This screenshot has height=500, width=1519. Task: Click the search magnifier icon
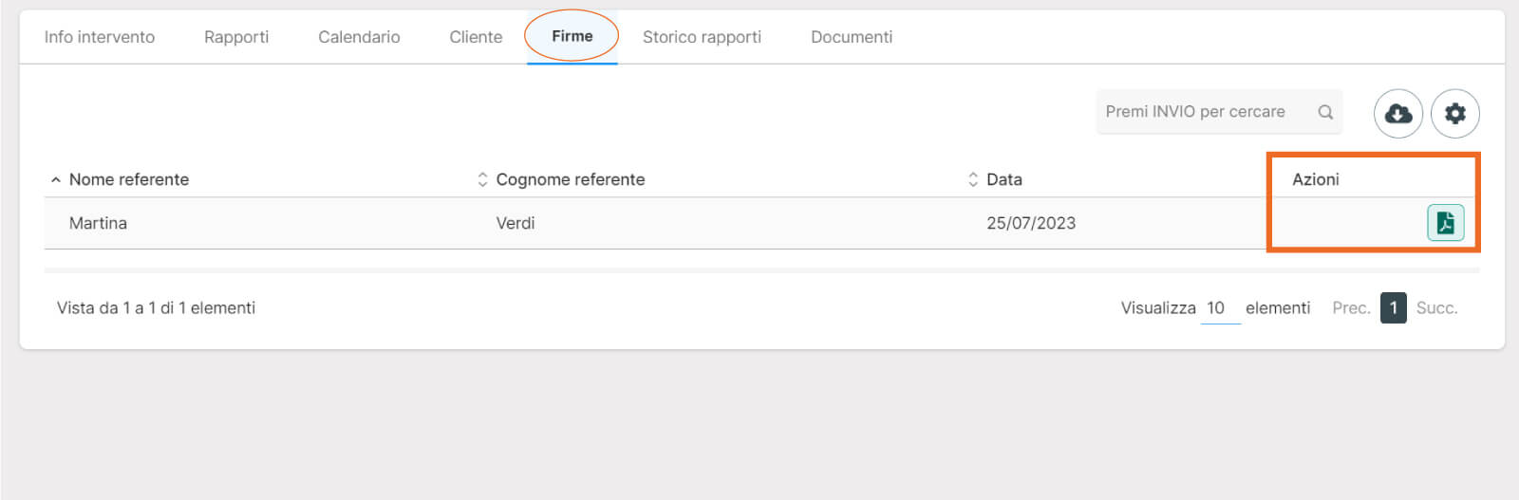pos(1325,112)
